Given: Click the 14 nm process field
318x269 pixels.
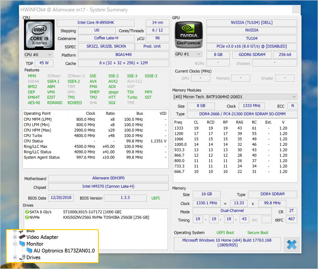Looking at the screenshot, I should [x=157, y=23].
